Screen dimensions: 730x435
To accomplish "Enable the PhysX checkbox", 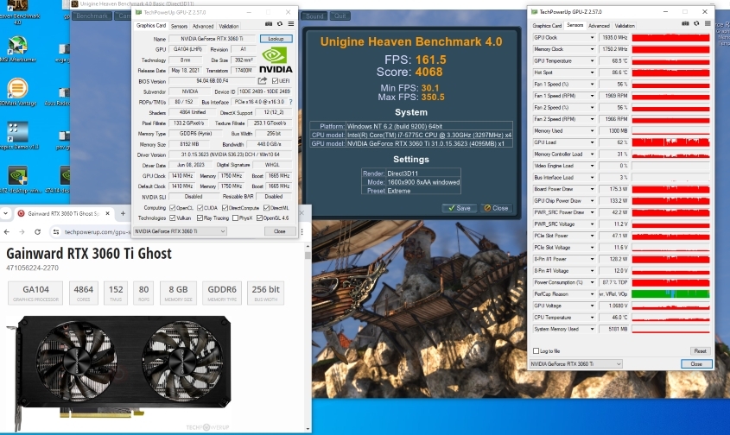I will (236, 217).
